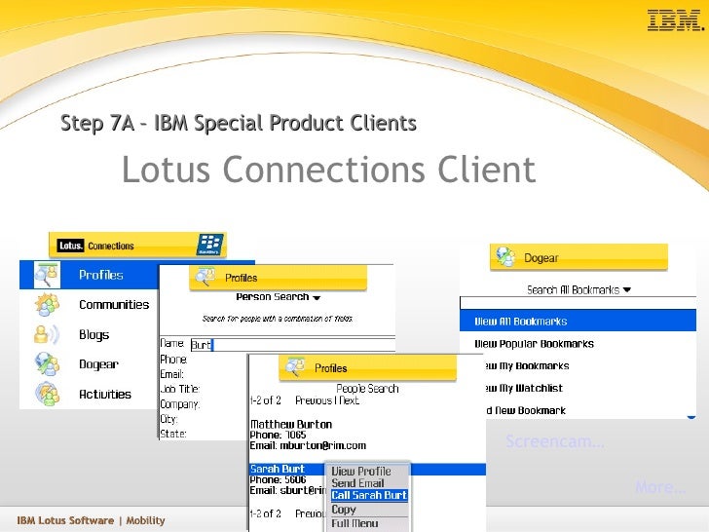Choose Full Menu in context menu

click(354, 523)
